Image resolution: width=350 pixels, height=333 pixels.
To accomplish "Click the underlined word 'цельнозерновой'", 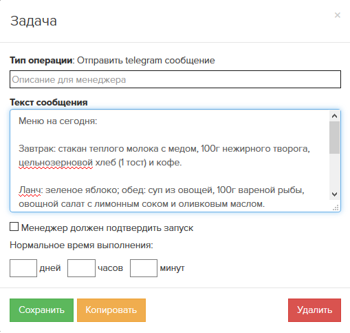I will 56,163.
